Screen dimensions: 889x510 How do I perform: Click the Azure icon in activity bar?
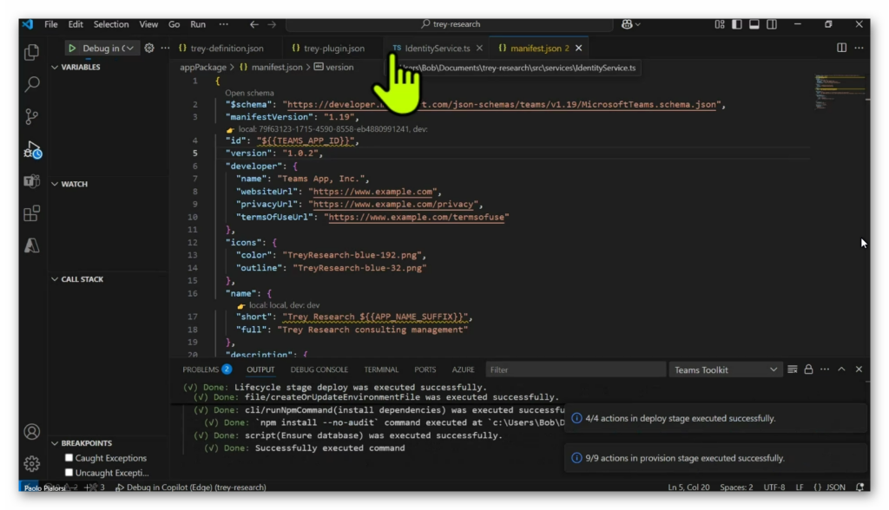pyautogui.click(x=32, y=245)
